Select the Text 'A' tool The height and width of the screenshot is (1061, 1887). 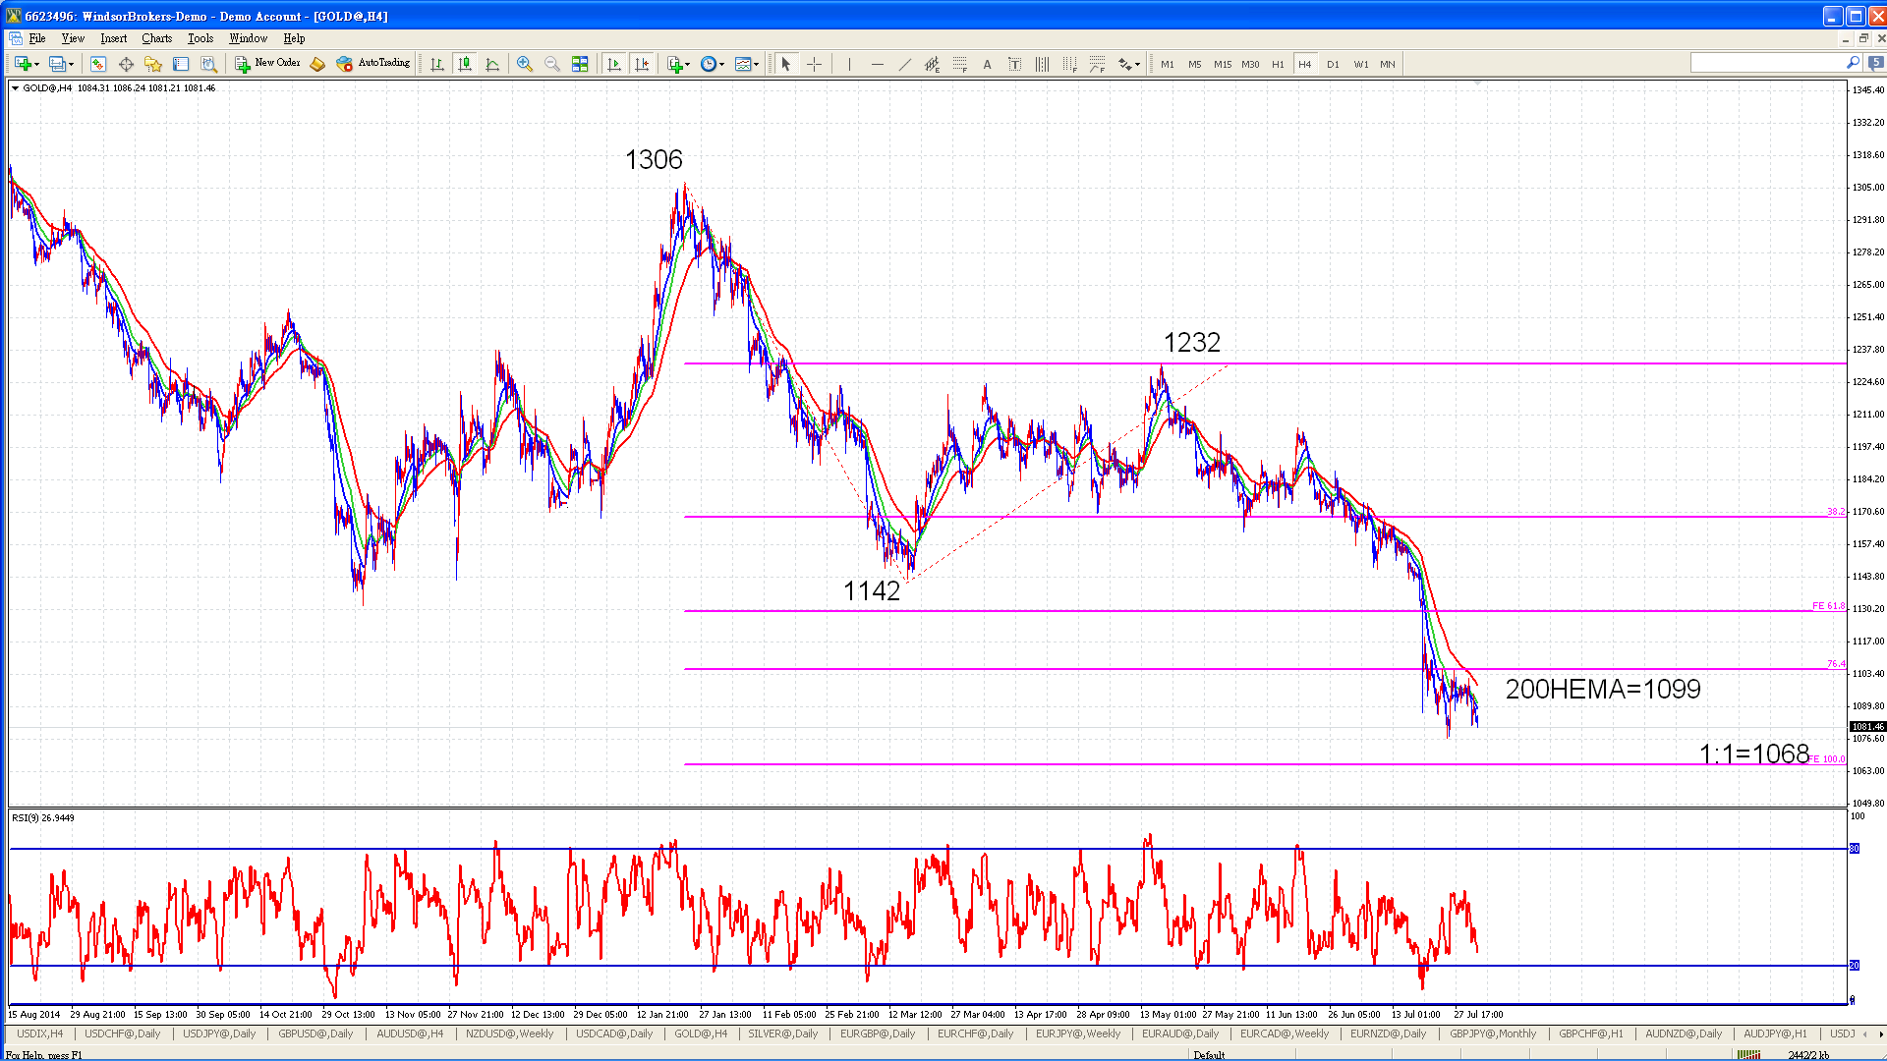[x=987, y=64]
